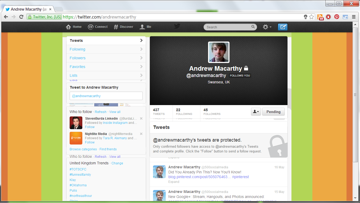Image resolution: width=360 pixels, height=203 pixels.
Task: Close the Andrew Macarthy browser tab
Action: pyautogui.click(x=50, y=9)
